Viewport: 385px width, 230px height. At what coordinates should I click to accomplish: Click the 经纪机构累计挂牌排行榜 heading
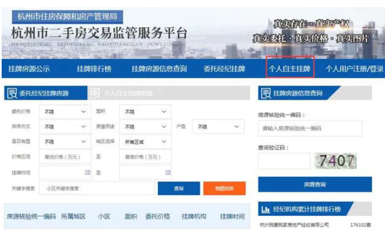point(307,209)
